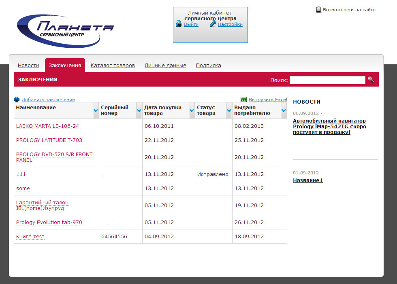
Task: Click the Выгрузить Excel link
Action: click(268, 100)
